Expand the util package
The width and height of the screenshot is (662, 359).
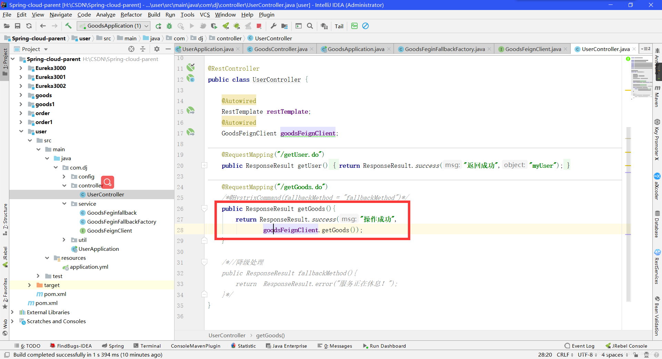[64, 240]
